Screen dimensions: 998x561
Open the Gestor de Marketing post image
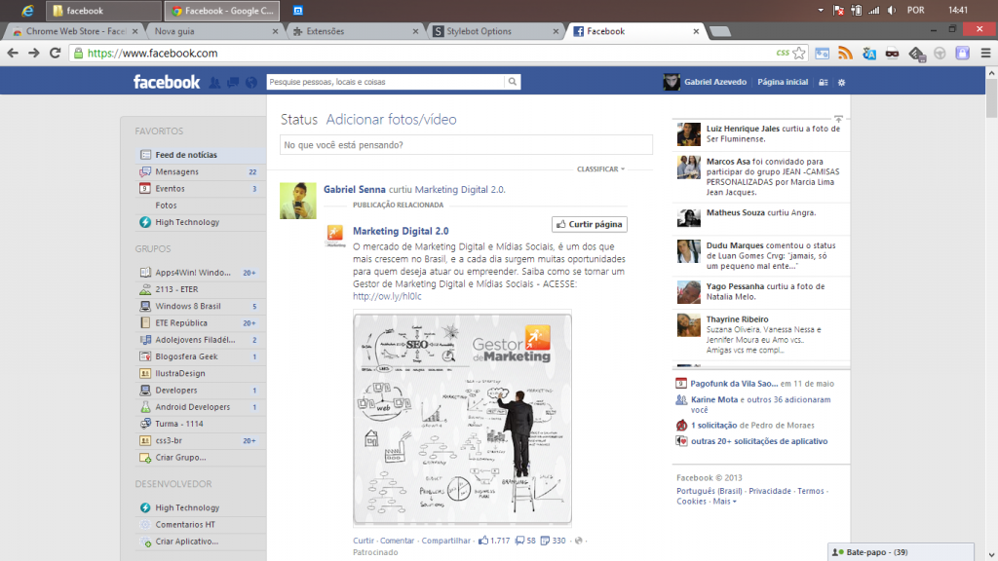tap(462, 419)
